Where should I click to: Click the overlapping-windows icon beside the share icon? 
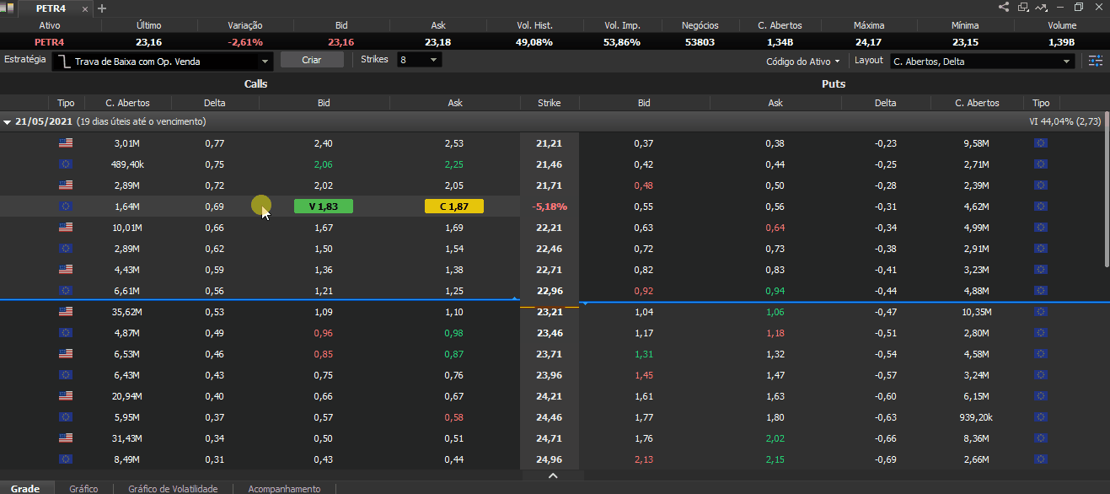pos(1023,8)
